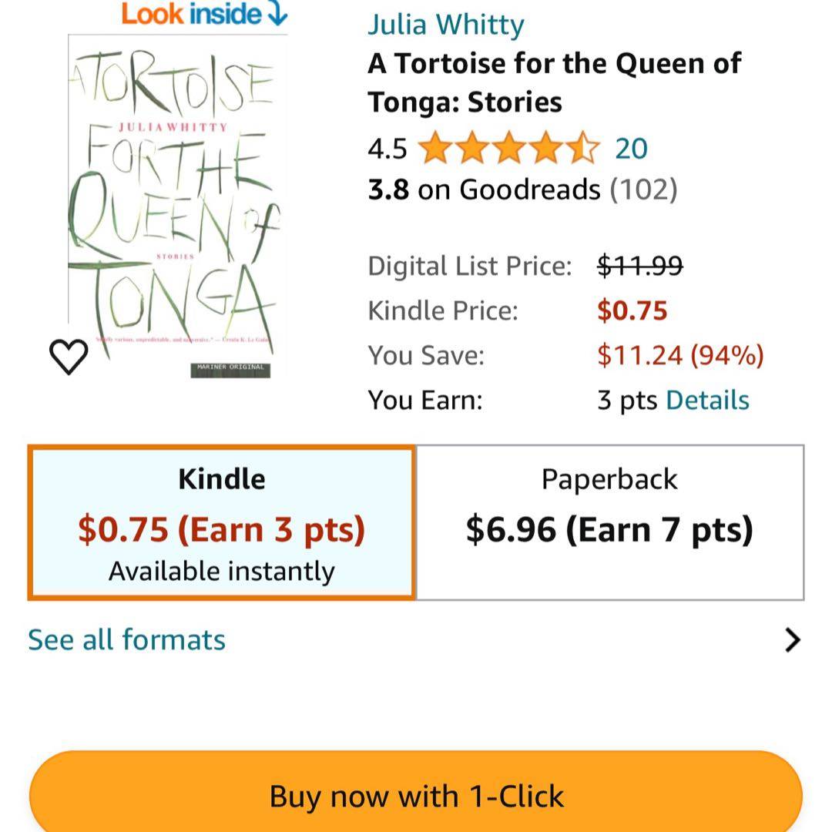
Task: Click See all formats link
Action: click(127, 640)
